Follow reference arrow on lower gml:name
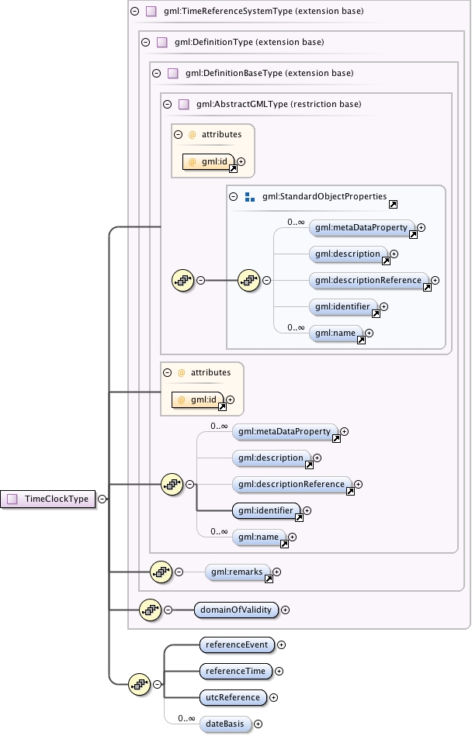This screenshot has height=736, width=472. click(x=284, y=544)
